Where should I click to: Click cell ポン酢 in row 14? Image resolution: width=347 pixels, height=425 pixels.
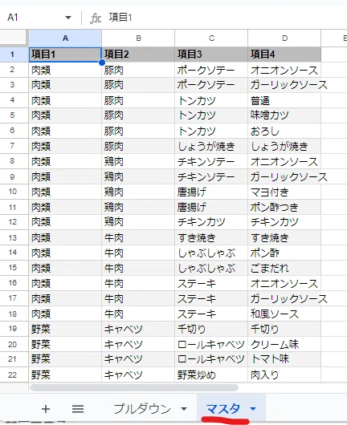[284, 253]
